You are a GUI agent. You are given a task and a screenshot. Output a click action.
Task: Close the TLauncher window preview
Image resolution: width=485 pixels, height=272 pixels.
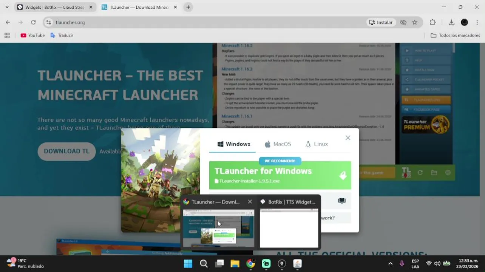(250, 202)
